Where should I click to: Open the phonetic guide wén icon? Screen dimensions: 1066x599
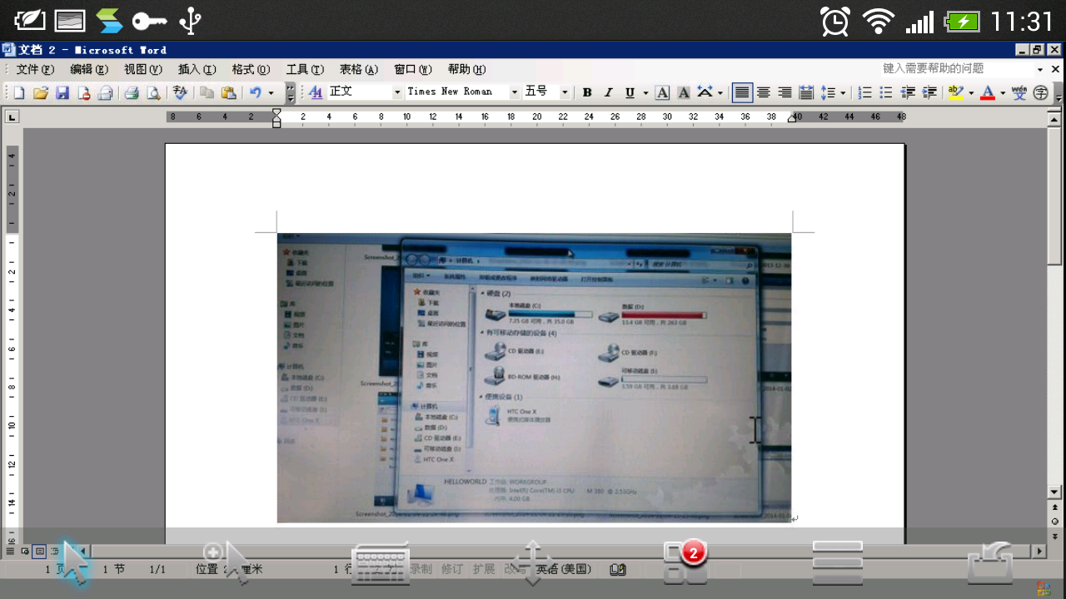click(1019, 92)
